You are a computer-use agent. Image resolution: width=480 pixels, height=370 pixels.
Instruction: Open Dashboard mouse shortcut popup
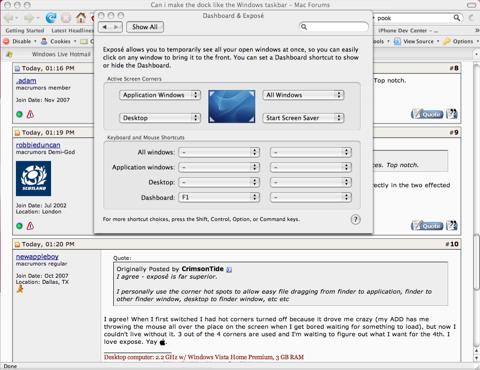(x=311, y=197)
